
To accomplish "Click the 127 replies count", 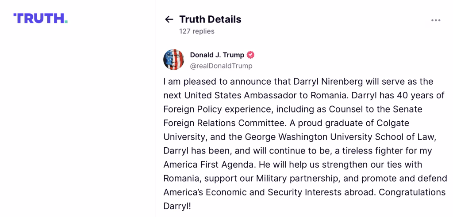I will [196, 31].
